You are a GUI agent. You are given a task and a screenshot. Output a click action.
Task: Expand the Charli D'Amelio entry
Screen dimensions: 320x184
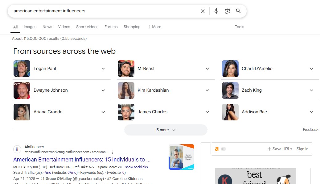click(x=311, y=69)
